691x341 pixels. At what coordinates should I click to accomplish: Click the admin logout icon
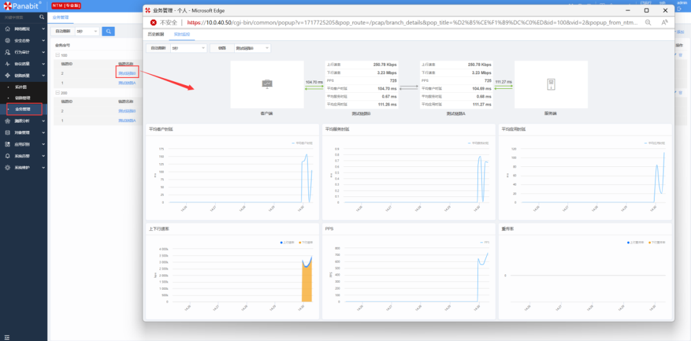[679, 8]
